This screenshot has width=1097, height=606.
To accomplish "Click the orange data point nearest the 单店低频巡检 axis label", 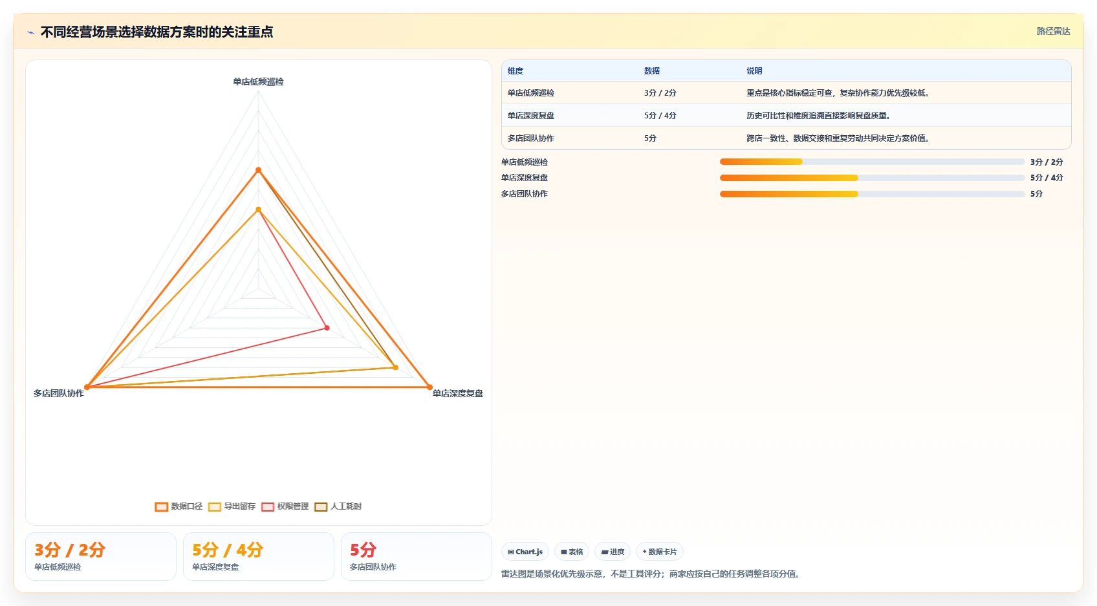I will [x=258, y=170].
